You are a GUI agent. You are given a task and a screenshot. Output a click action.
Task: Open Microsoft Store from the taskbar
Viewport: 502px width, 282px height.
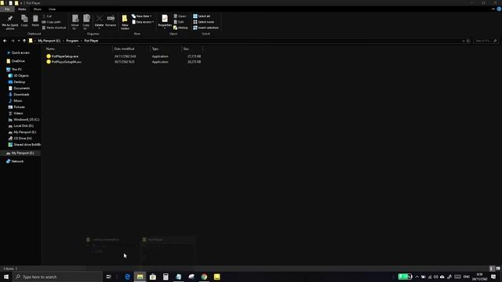153,277
